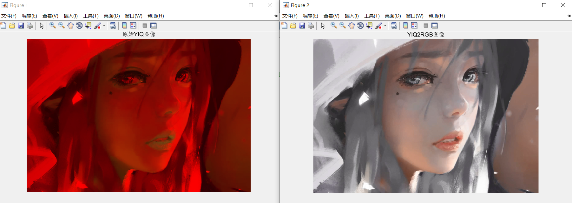Save figure icon in Figure 2 toolbar
Image resolution: width=572 pixels, height=203 pixels.
point(302,26)
